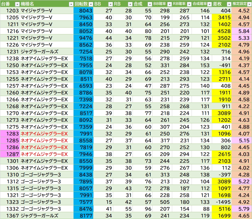
Task: Open the 台番 column filter dropdown
Action: (x=17, y=4)
